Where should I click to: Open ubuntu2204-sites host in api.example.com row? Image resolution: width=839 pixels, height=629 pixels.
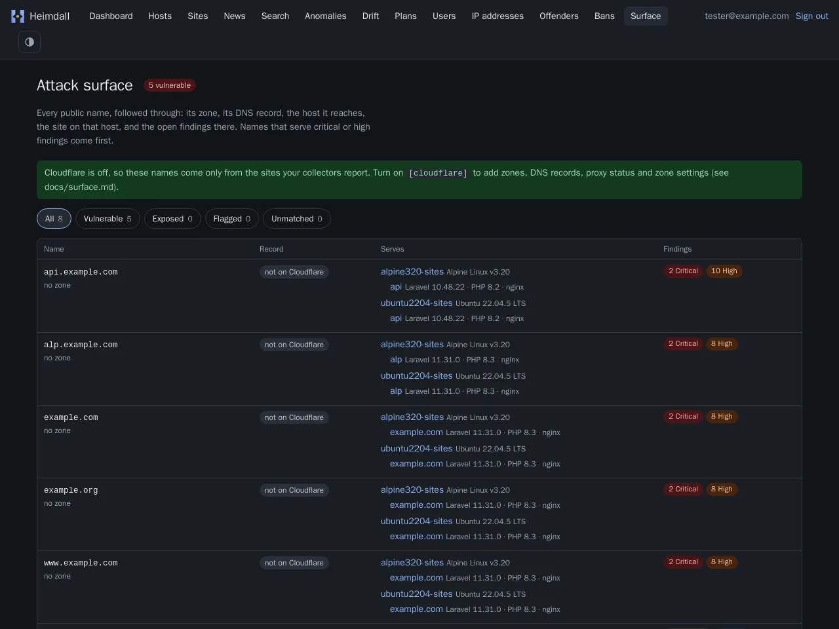[417, 303]
